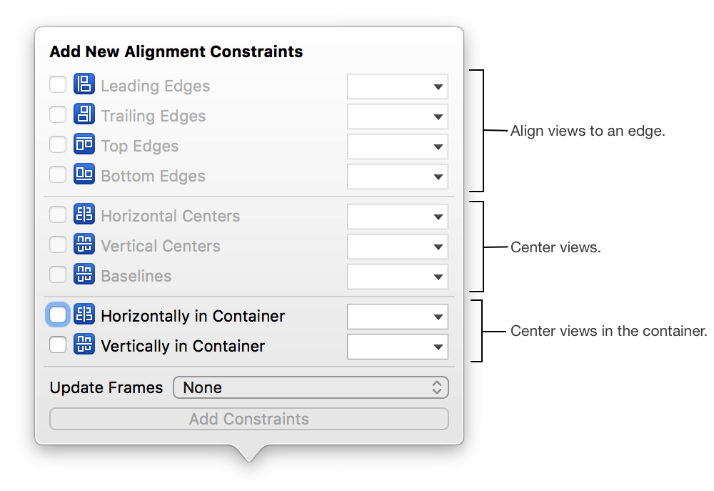Click the Horizontally in Container icon
This screenshot has height=491, width=714.
click(x=84, y=315)
